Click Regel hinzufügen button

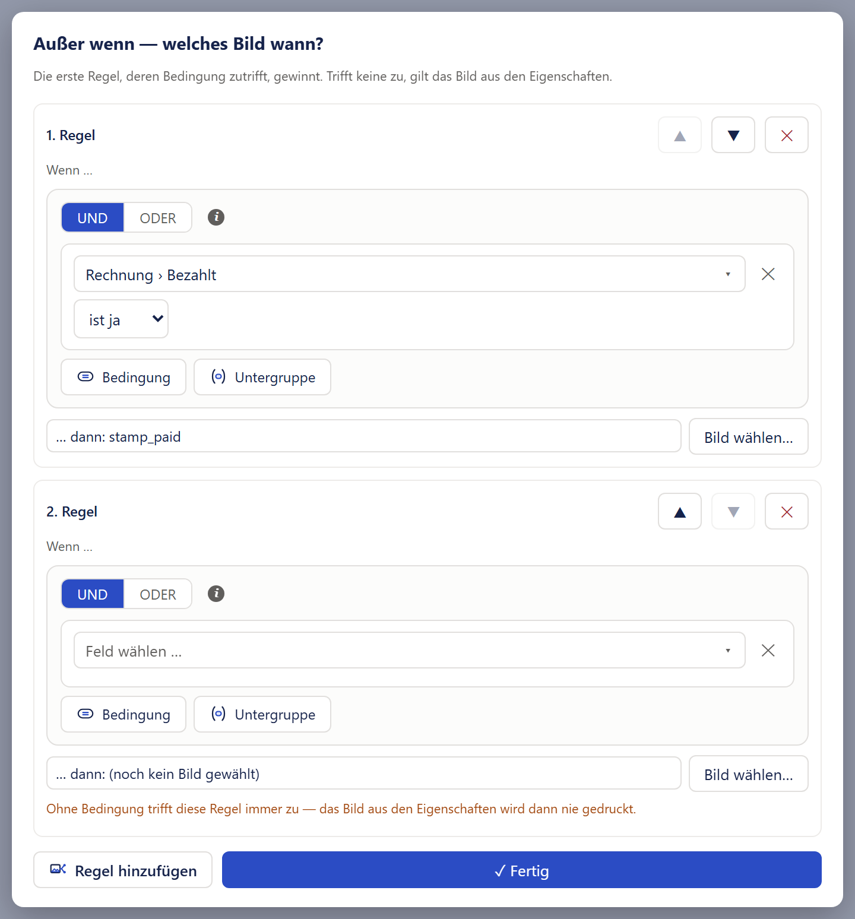click(123, 870)
